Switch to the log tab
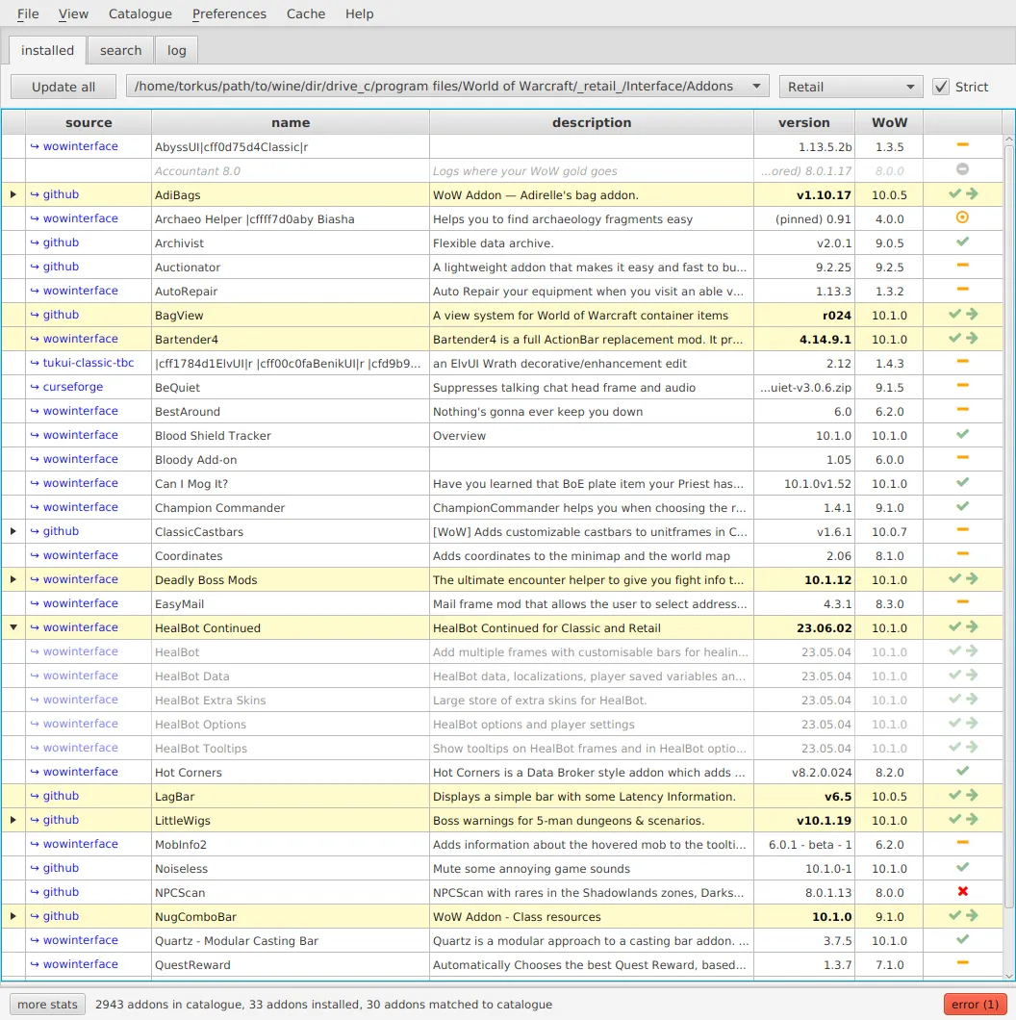The height and width of the screenshot is (1020, 1016). (176, 50)
